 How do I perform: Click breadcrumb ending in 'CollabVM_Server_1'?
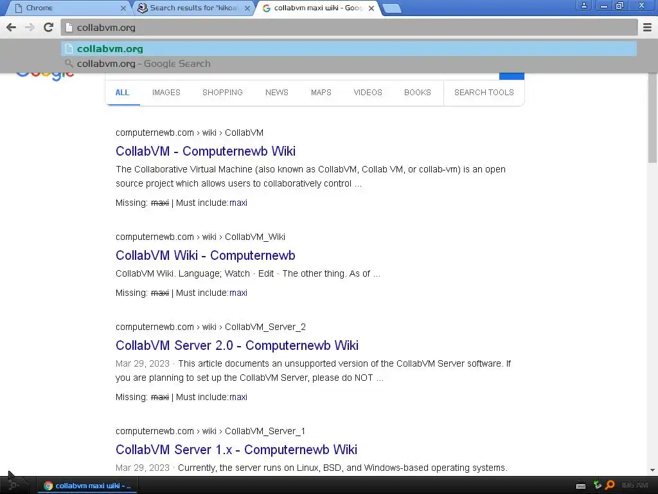pyautogui.click(x=211, y=431)
